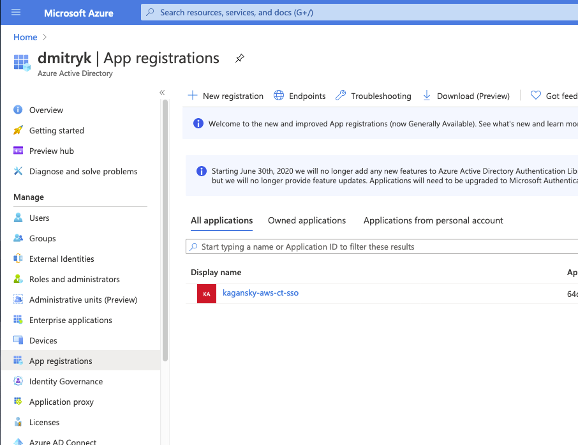The height and width of the screenshot is (445, 578).
Task: Click the Preview hub icon
Action: click(18, 151)
